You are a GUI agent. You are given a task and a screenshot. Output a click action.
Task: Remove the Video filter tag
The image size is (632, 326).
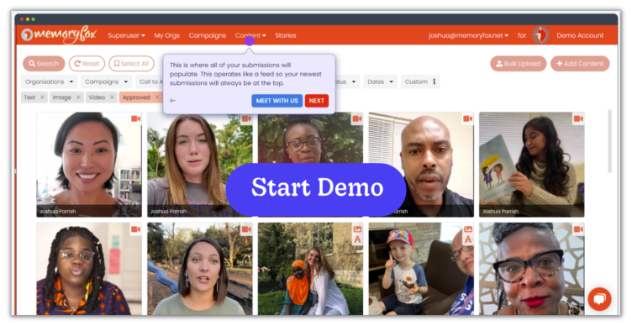pos(112,97)
